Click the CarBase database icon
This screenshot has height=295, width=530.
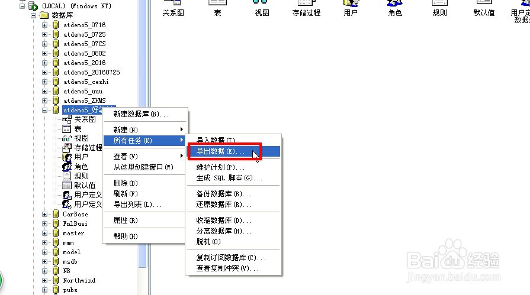tap(56, 214)
